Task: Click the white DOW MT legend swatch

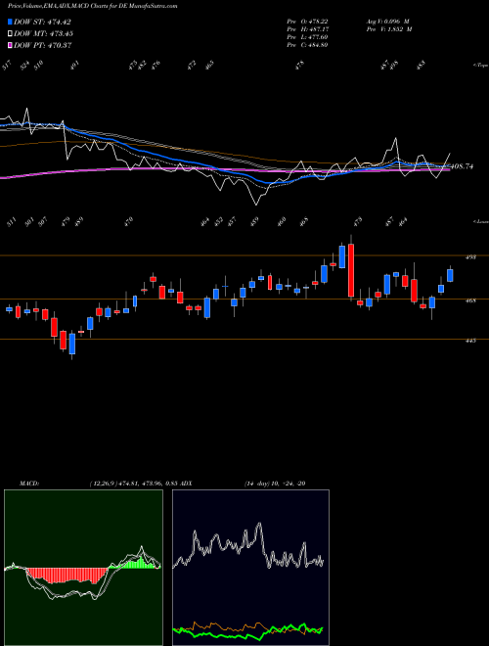Action: (x=10, y=33)
